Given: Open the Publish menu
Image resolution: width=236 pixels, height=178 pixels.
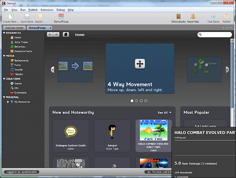Looking at the screenshot, I should point(33,10).
